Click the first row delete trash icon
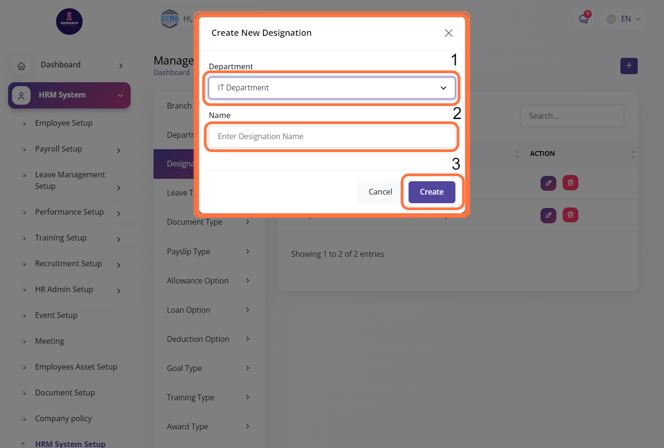664x448 pixels. coord(570,183)
